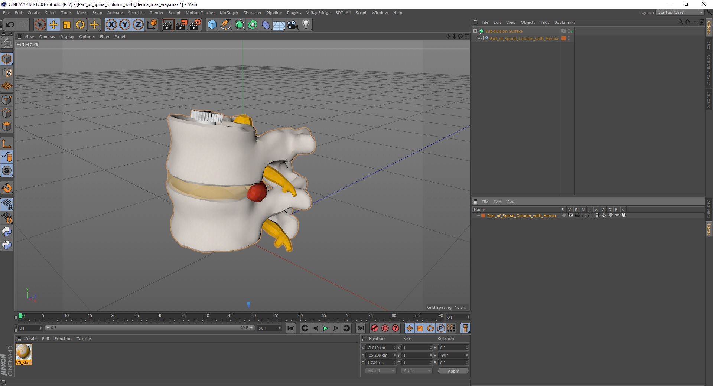
Task: Select the VR_skel material thumbnail
Action: [24, 354]
